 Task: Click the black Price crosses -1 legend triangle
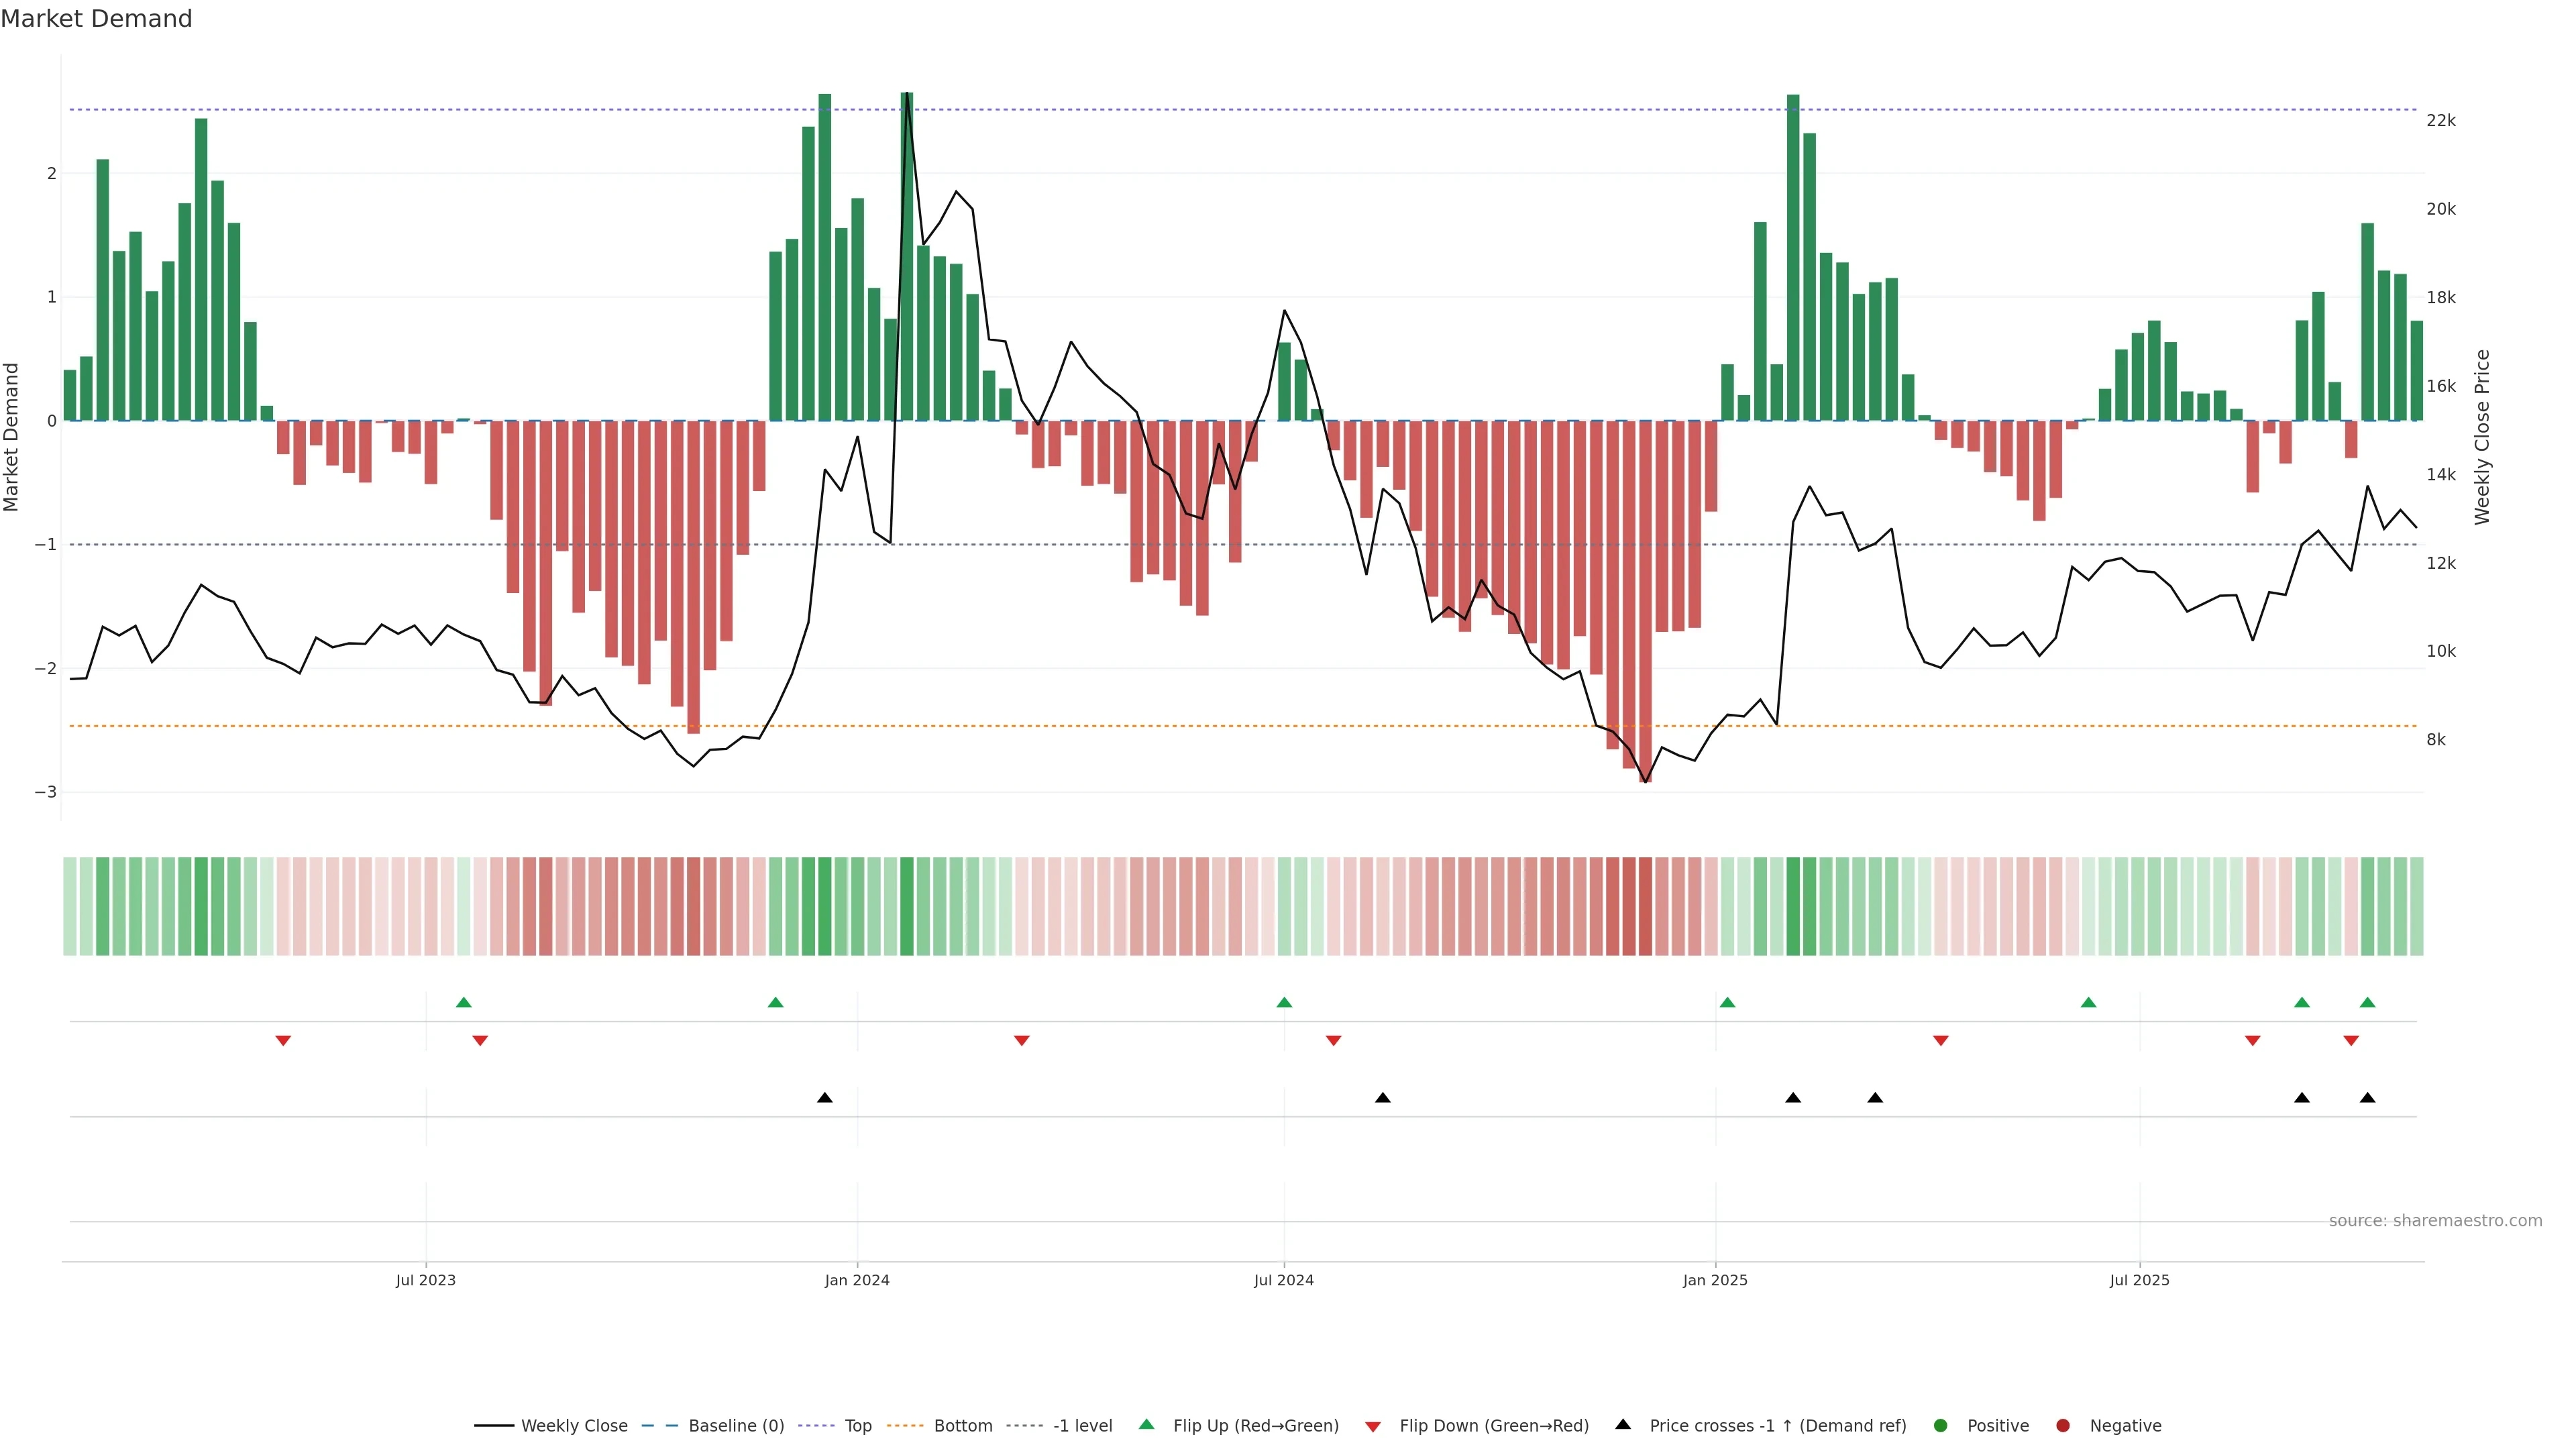[1623, 1425]
